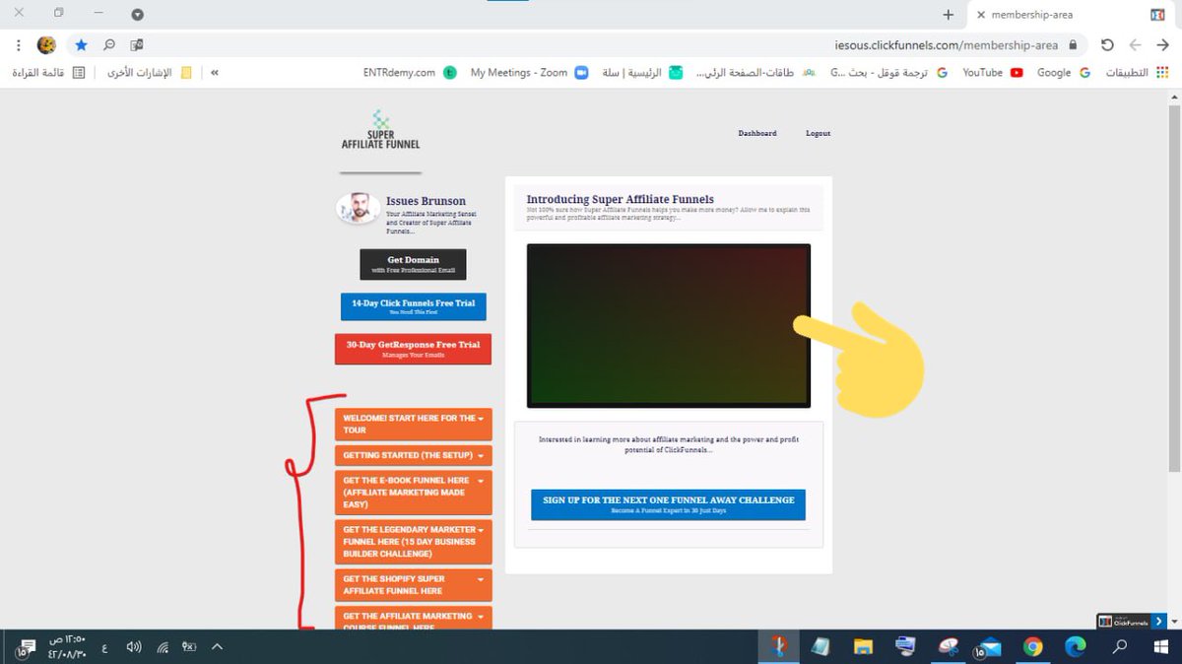The height and width of the screenshot is (664, 1182).
Task: Expand Get the E-Book Funnel Here section
Action: [x=414, y=493]
